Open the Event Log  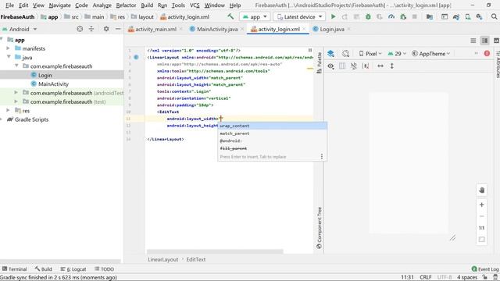pyautogui.click(x=485, y=269)
